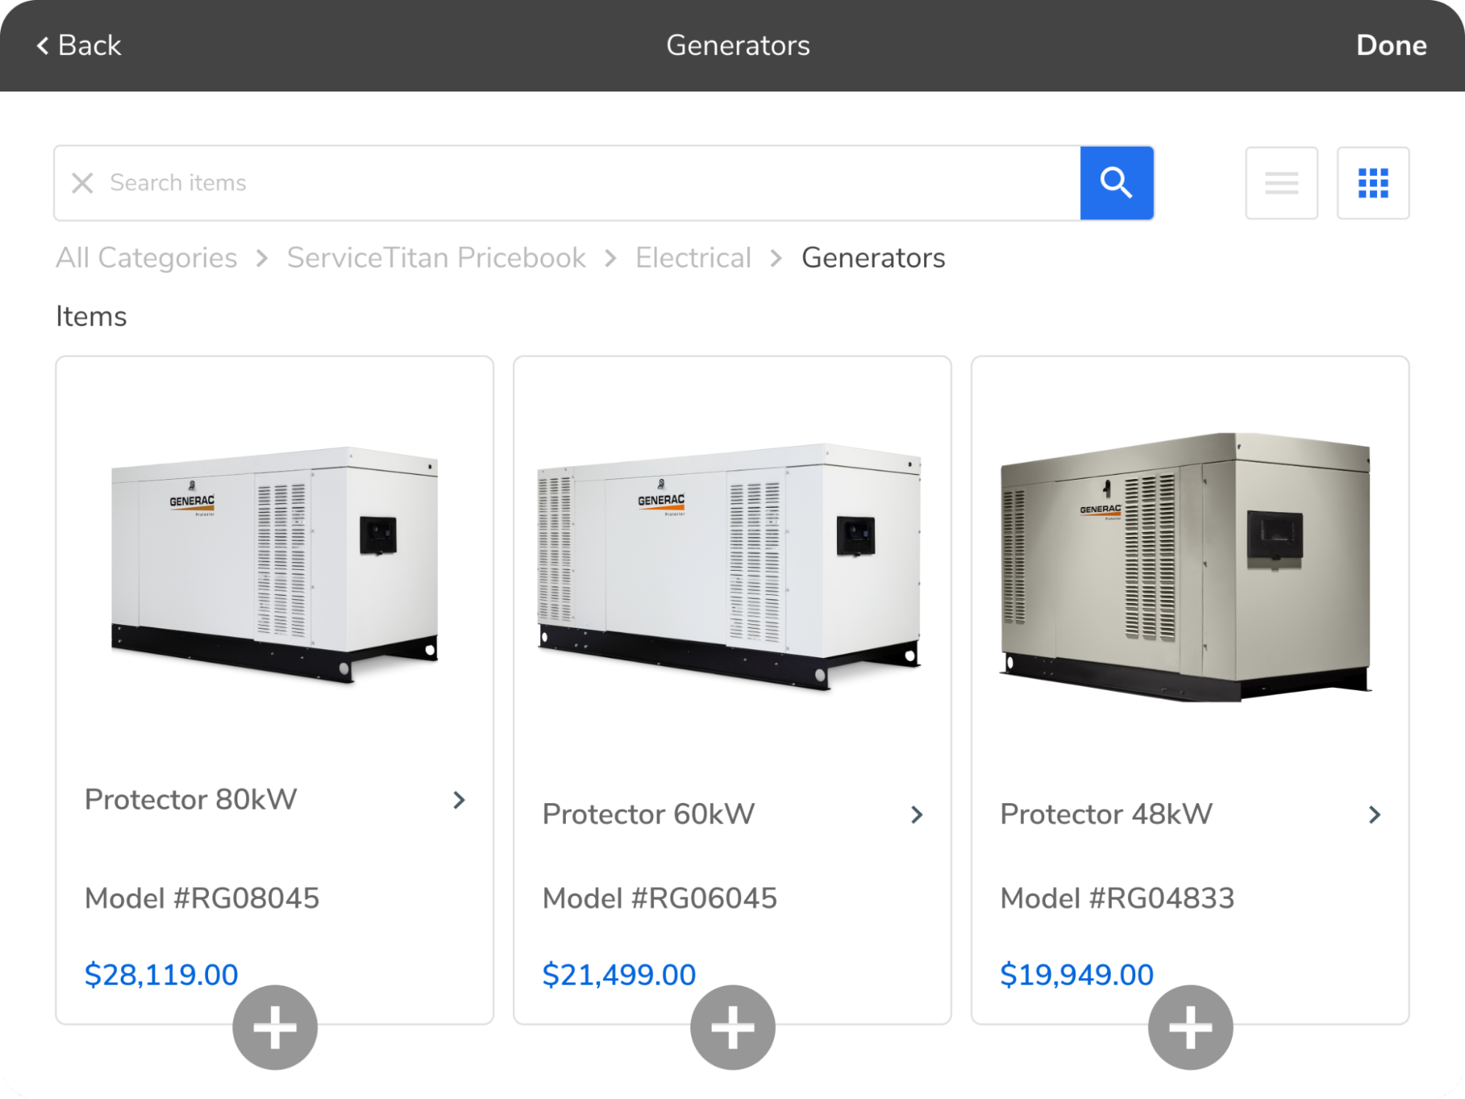Navigate to All Categories breadcrumb
The image size is (1465, 1099).
[x=146, y=257]
